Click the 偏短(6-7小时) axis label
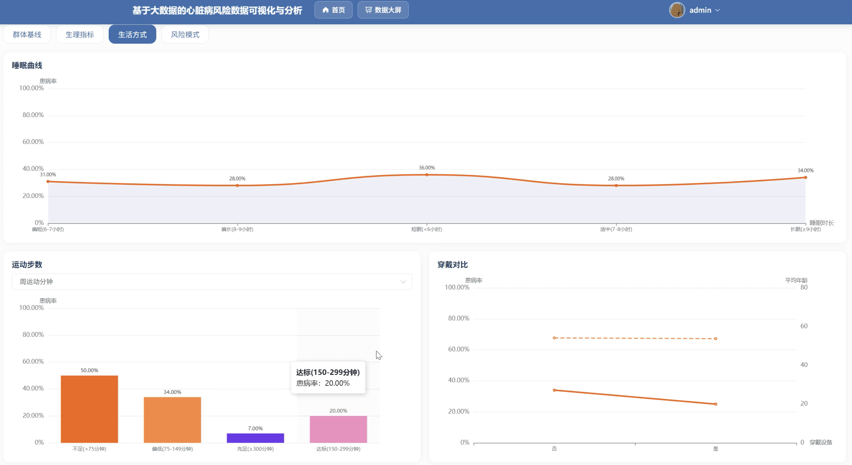The image size is (852, 465). click(x=48, y=229)
